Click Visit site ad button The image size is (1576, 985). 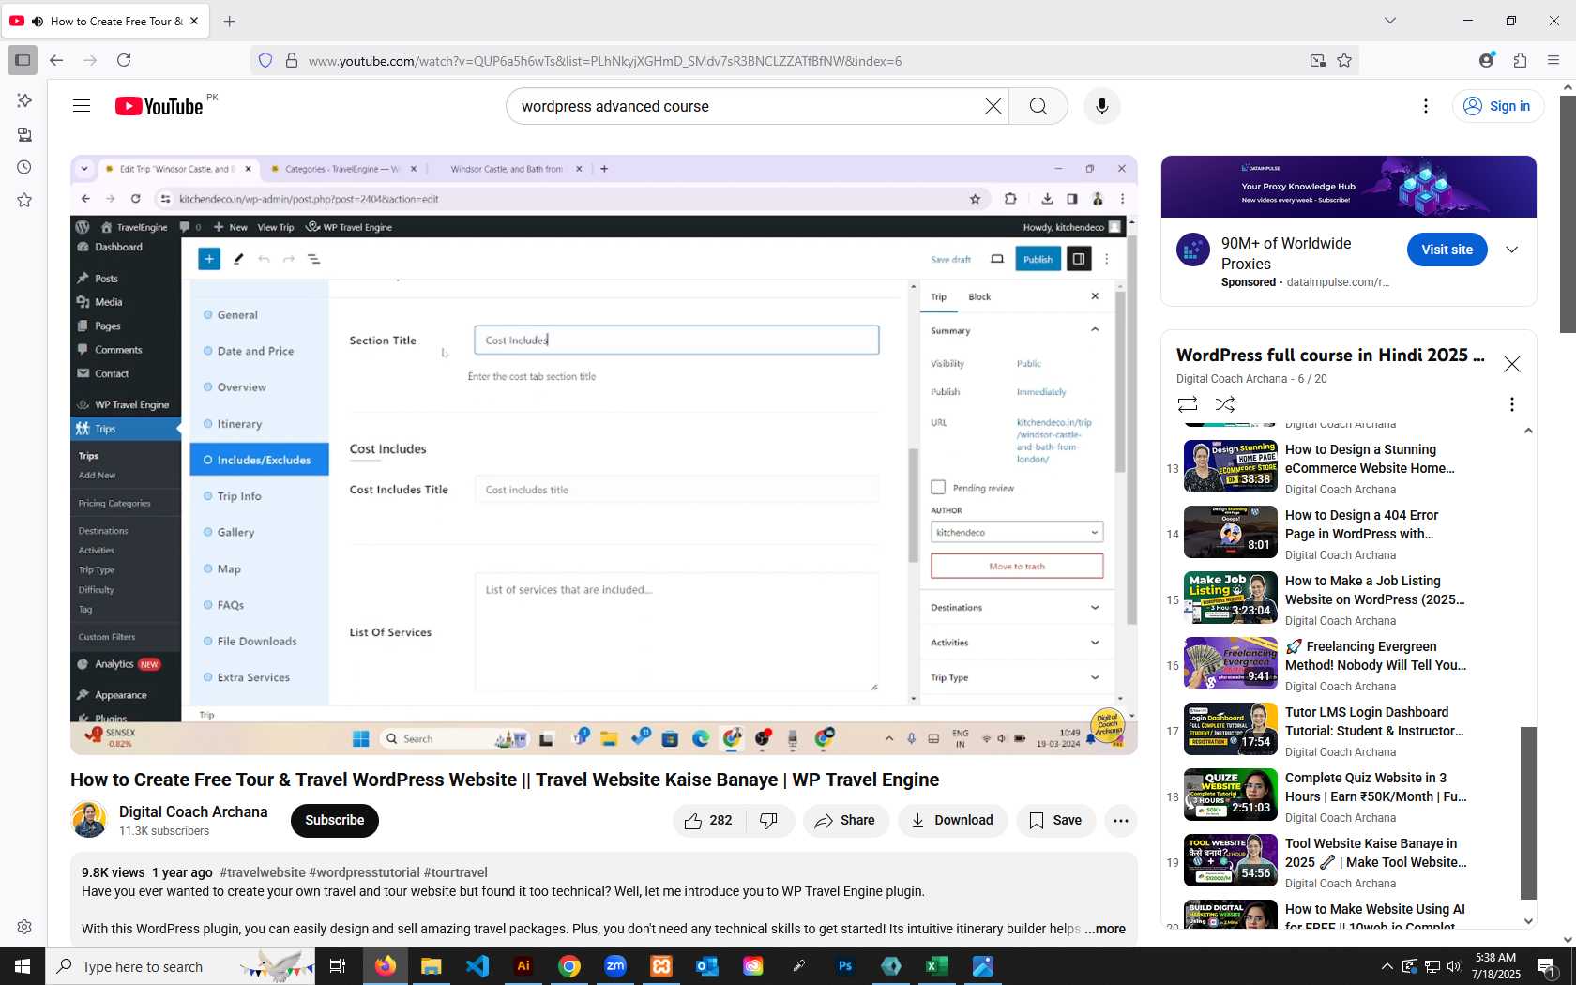(x=1447, y=250)
